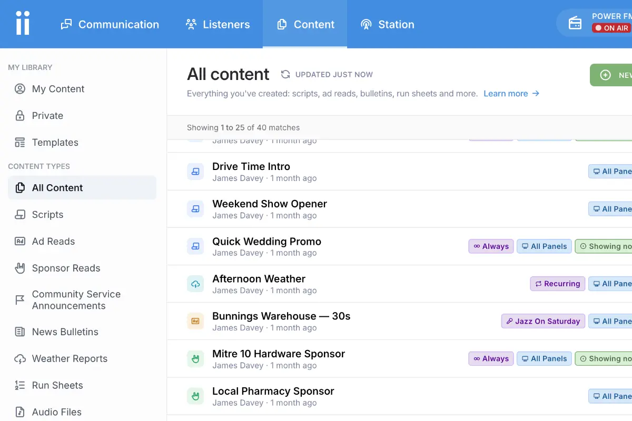The width and height of the screenshot is (632, 421).
Task: Click the refresh icon beside Updated Just Now
Action: pyautogui.click(x=285, y=75)
